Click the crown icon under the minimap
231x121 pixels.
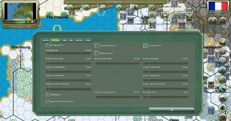32,22
